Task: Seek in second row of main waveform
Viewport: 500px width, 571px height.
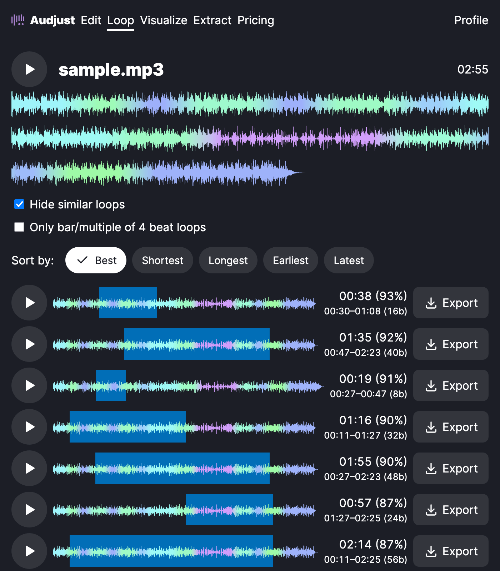Action: pos(250,138)
